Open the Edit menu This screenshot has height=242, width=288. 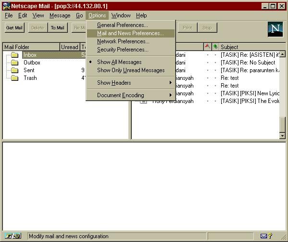click(23, 15)
